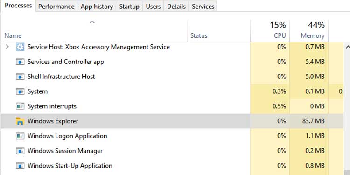Select the Services and Controller app process
Viewport: 350px width, 175px height.
coord(66,62)
